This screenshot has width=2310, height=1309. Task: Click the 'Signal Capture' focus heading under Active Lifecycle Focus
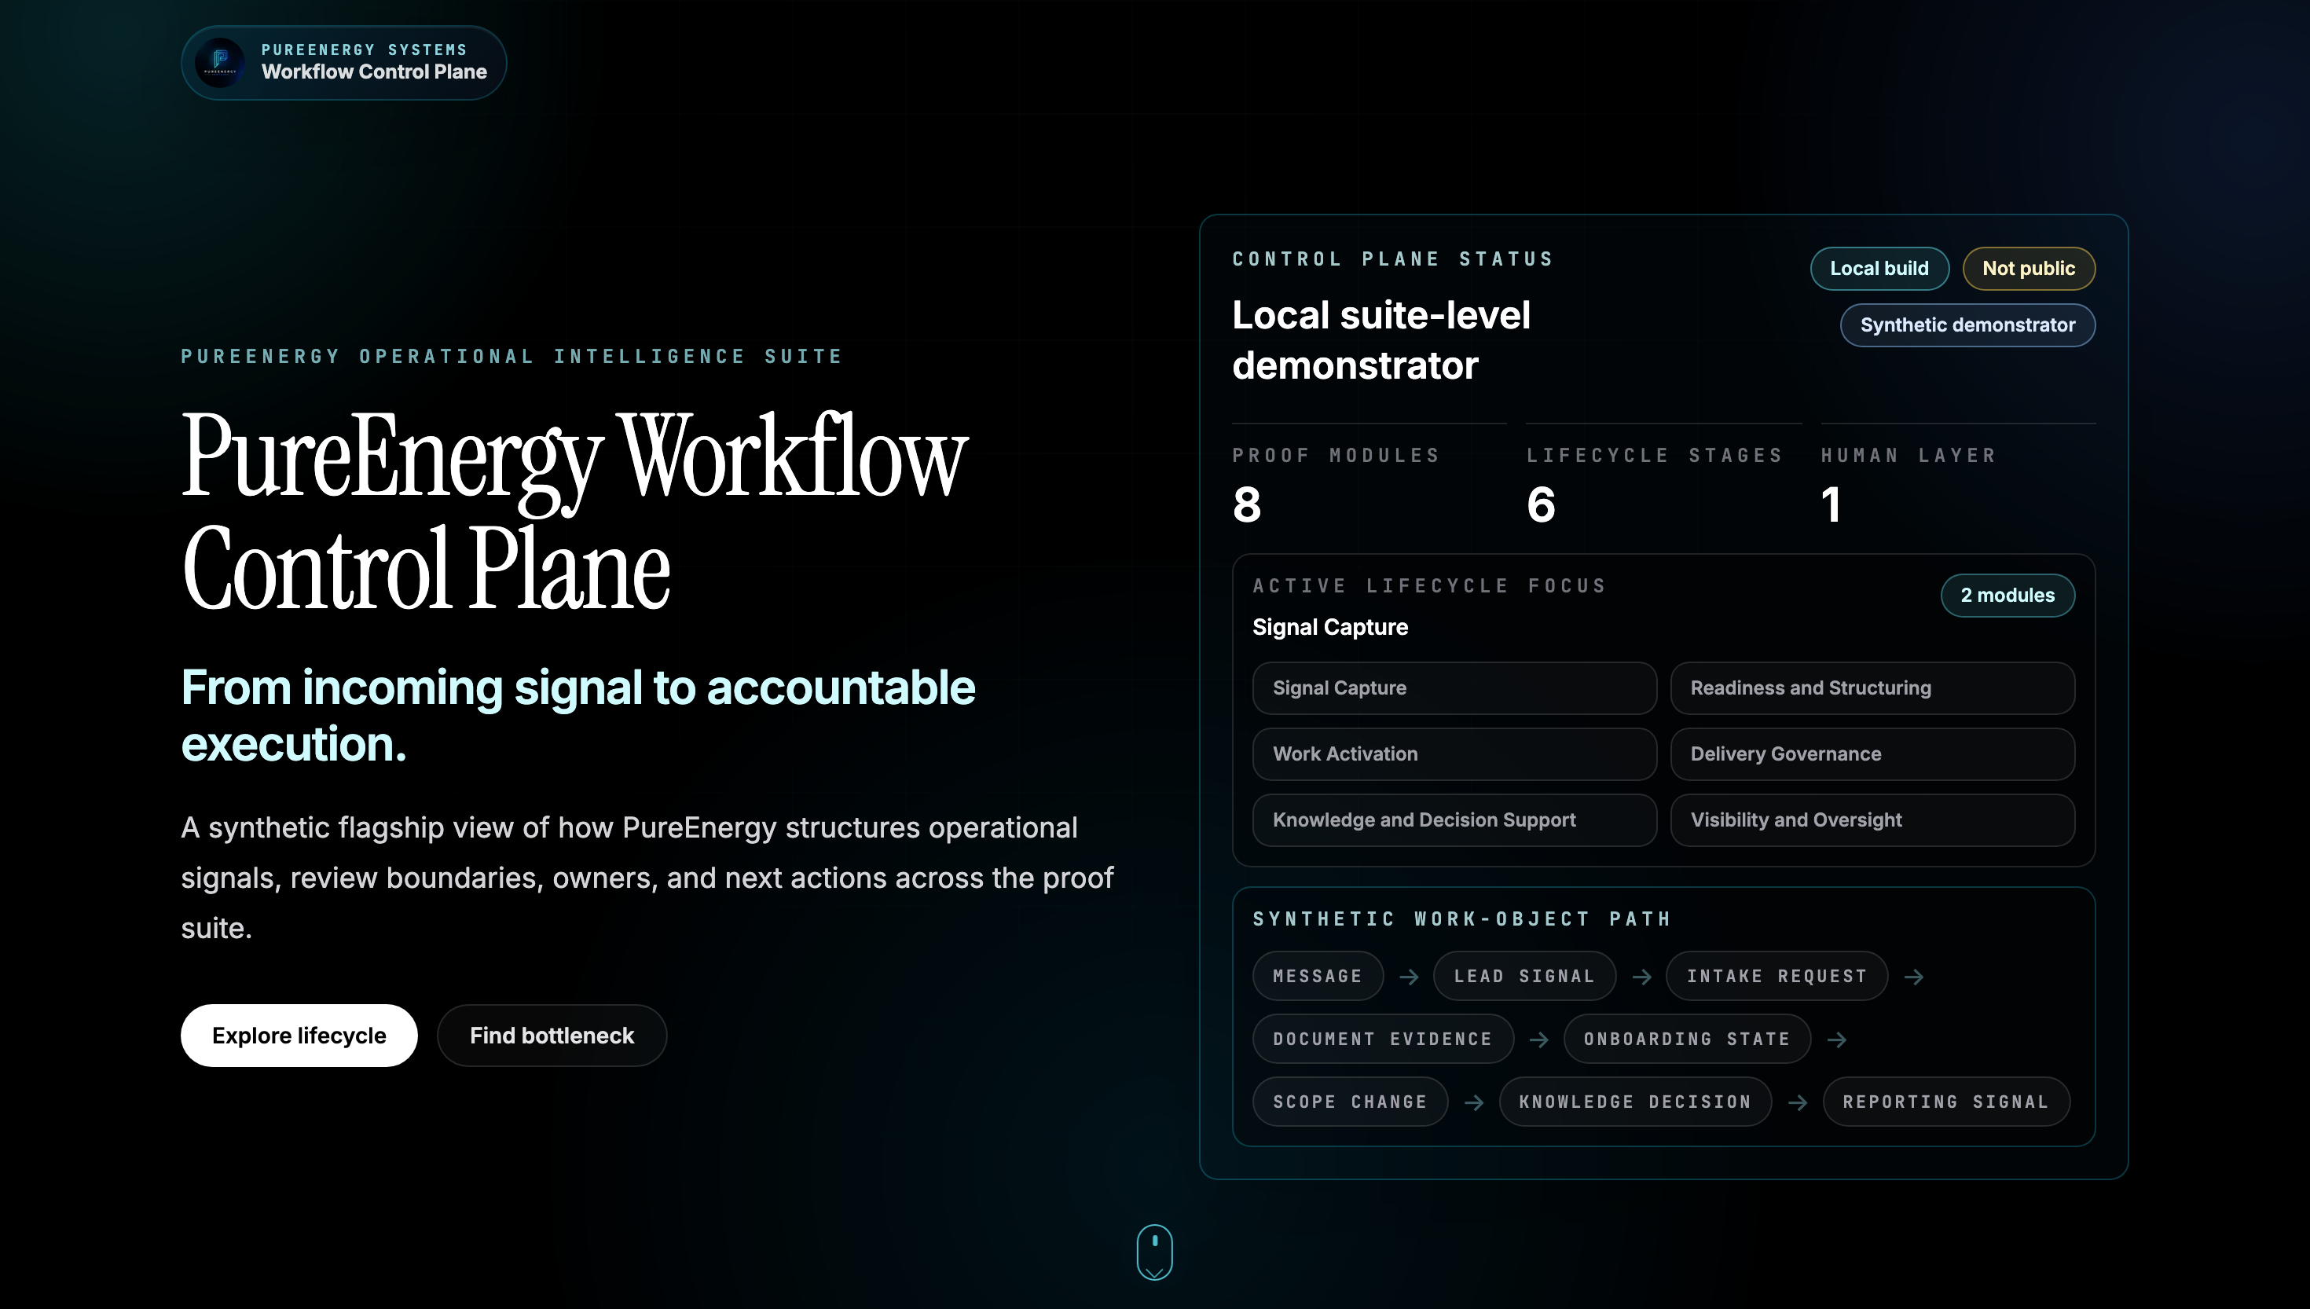(x=1330, y=627)
